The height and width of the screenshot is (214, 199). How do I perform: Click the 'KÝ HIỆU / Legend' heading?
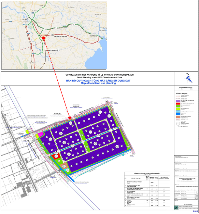tap(182, 93)
